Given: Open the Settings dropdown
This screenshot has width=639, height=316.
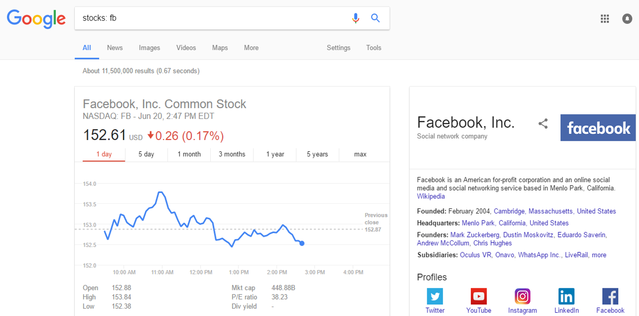Looking at the screenshot, I should click(x=339, y=48).
